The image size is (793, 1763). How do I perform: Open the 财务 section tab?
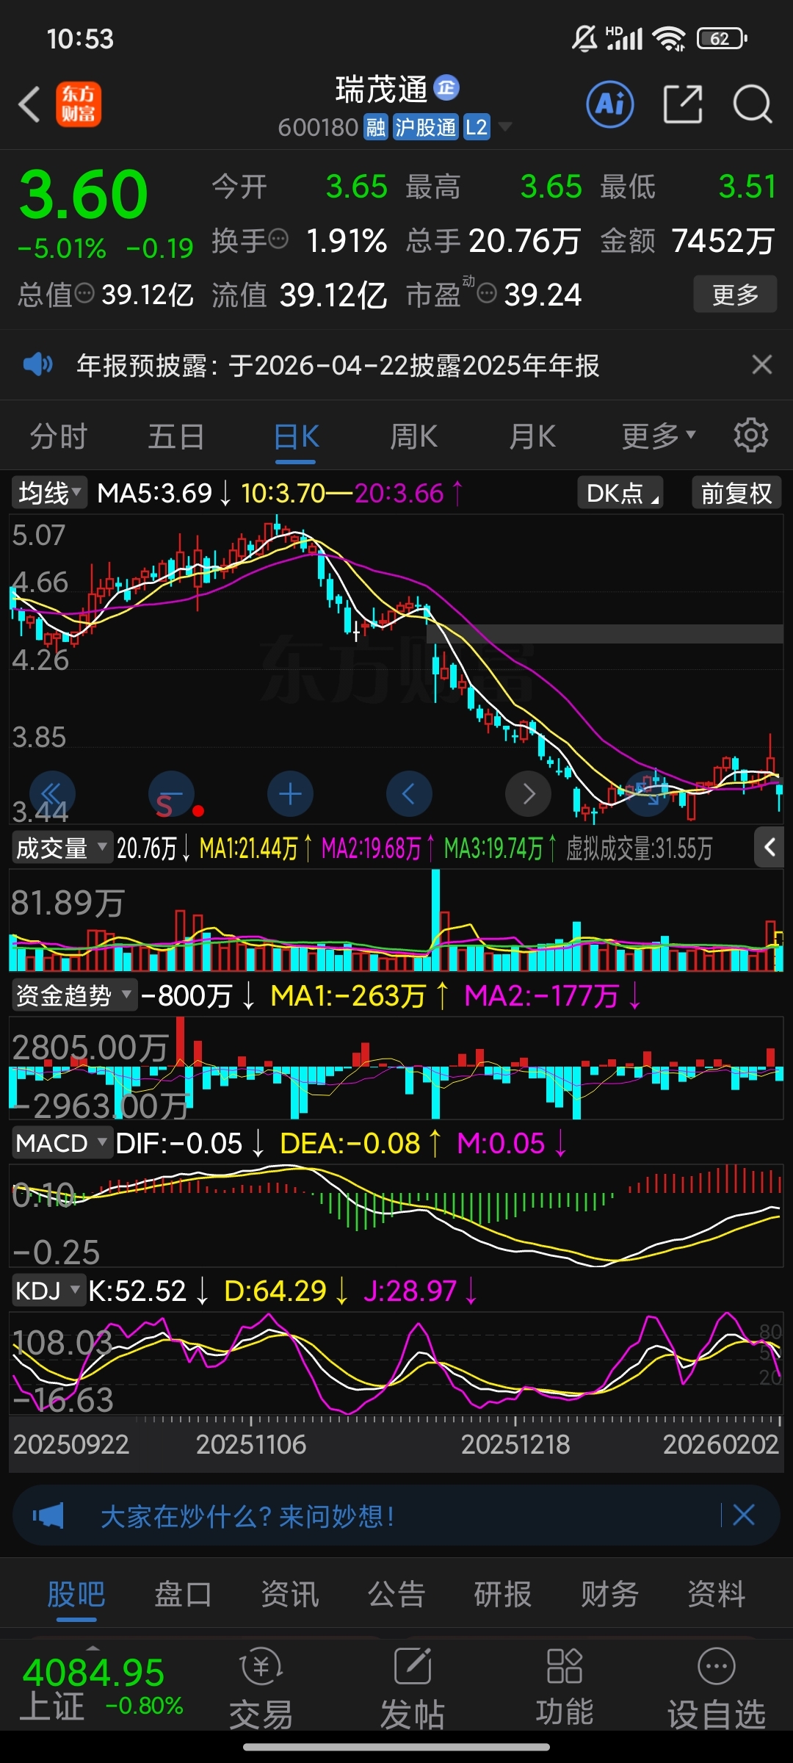click(609, 1594)
